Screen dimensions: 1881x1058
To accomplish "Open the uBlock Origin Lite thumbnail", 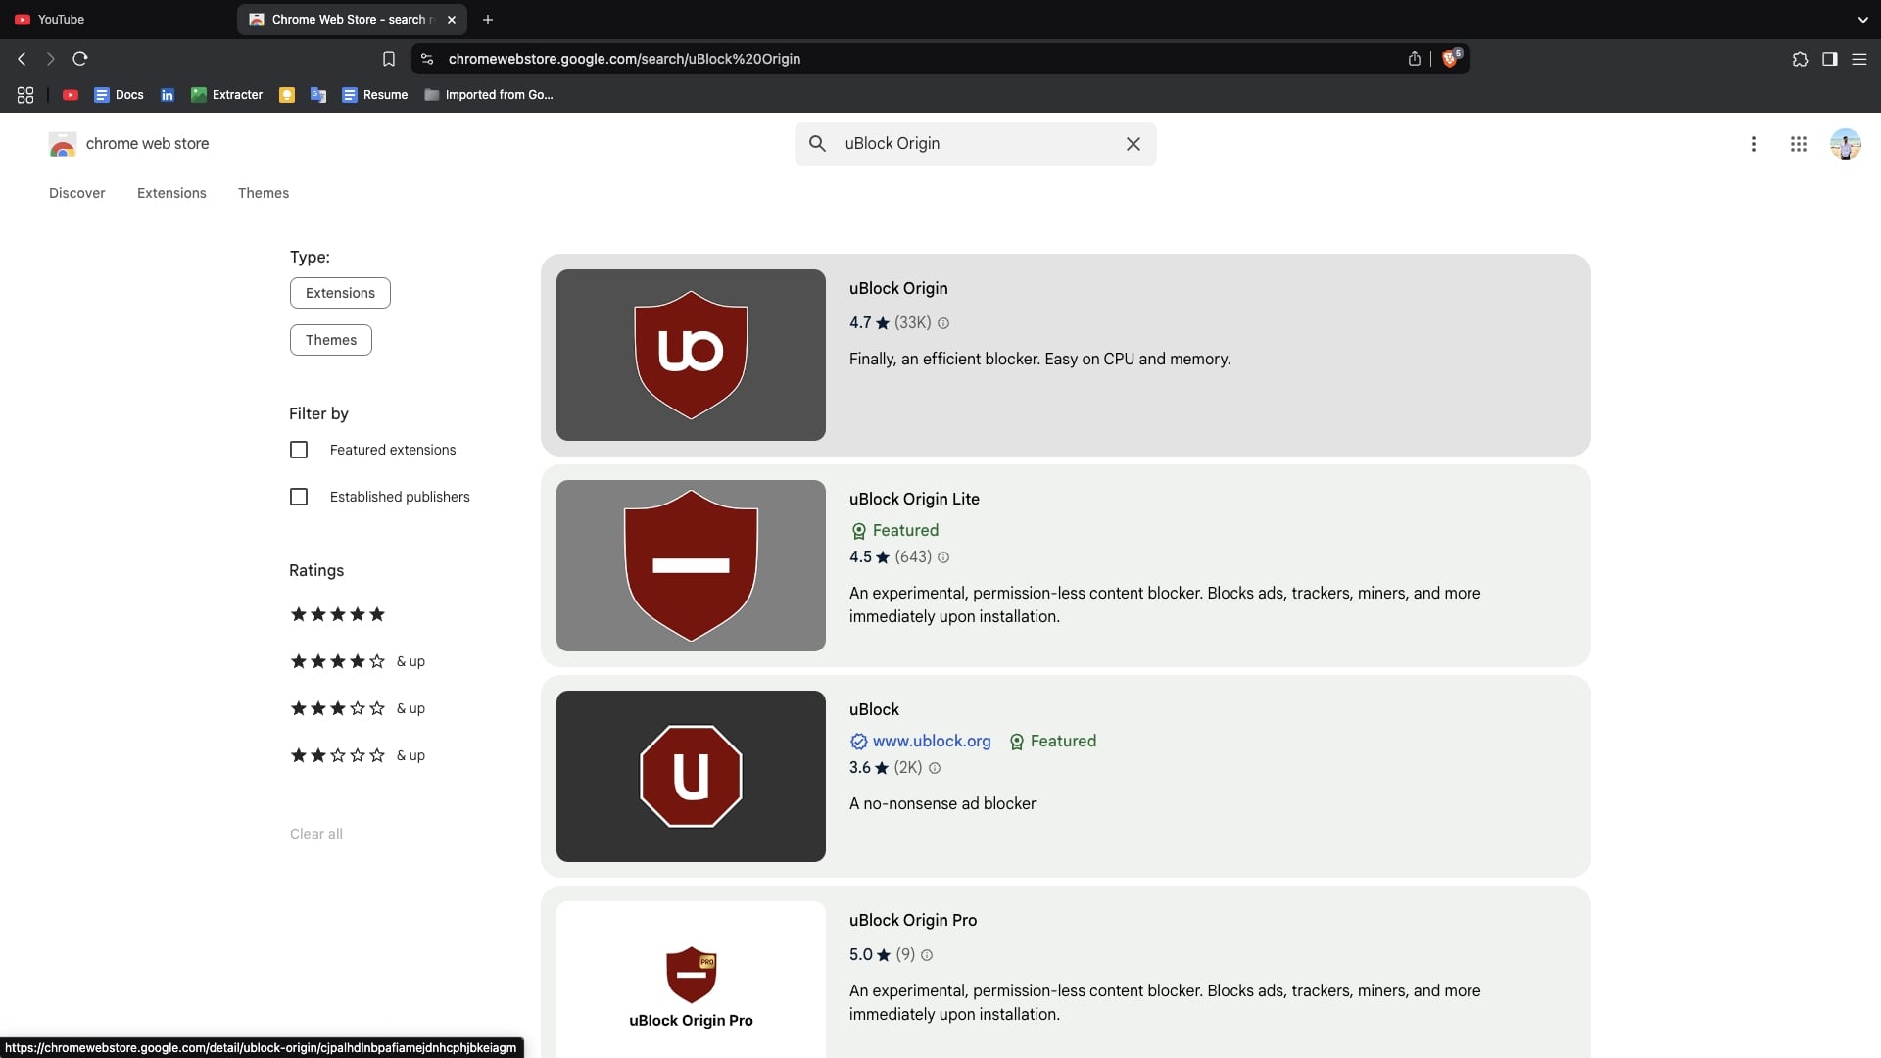I will point(691,565).
